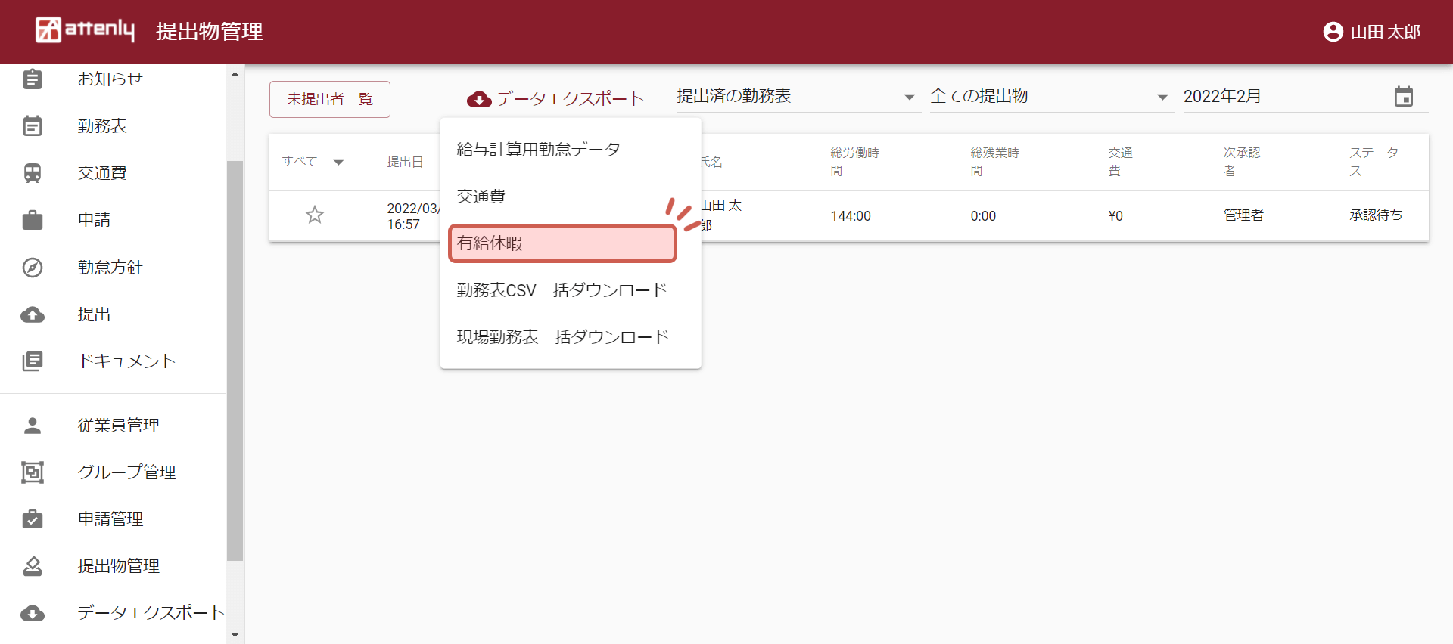
Task: Click the clipboard icon beside お知らせ
Action: (33, 79)
